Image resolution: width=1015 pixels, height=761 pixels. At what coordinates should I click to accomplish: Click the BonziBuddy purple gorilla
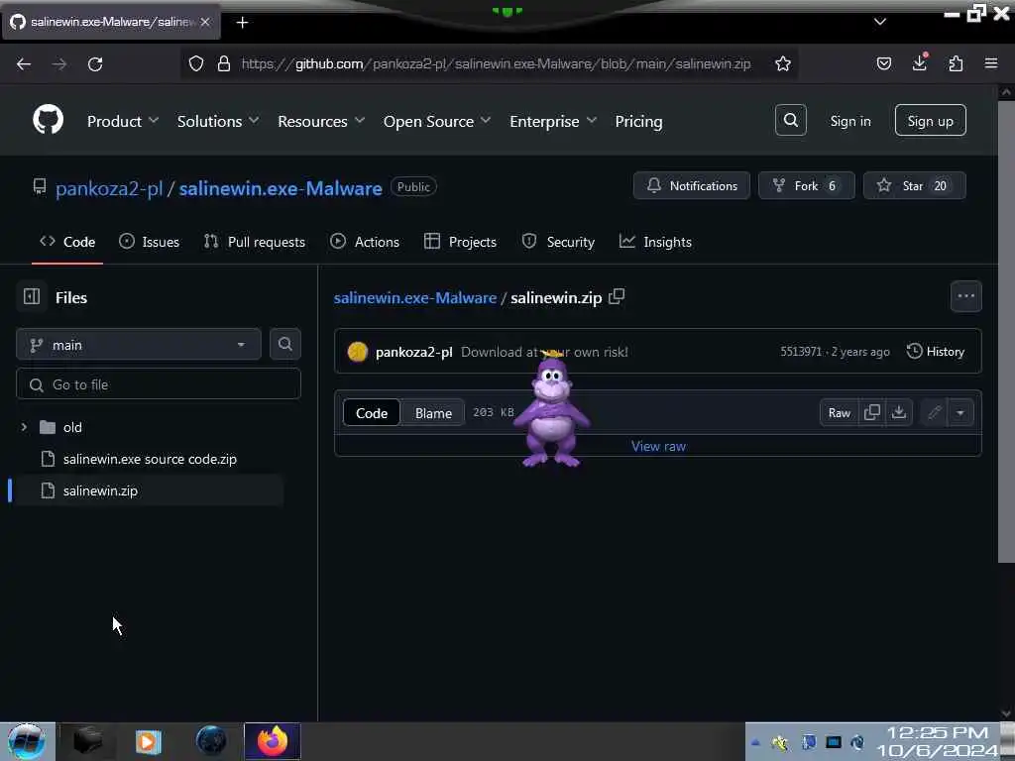551,409
